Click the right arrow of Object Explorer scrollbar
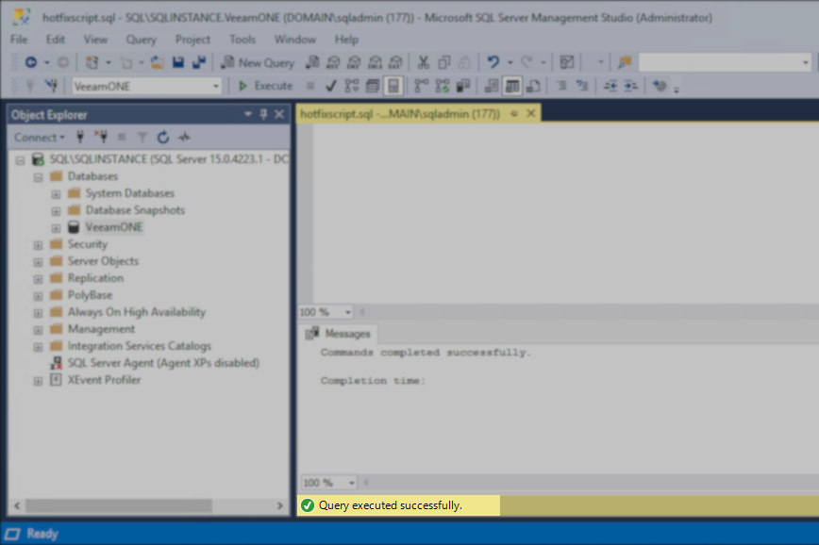 [280, 505]
